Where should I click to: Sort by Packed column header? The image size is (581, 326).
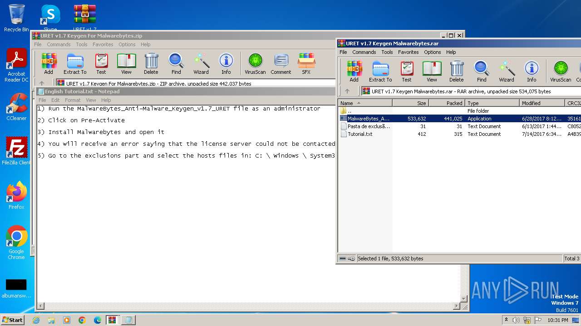click(x=447, y=103)
